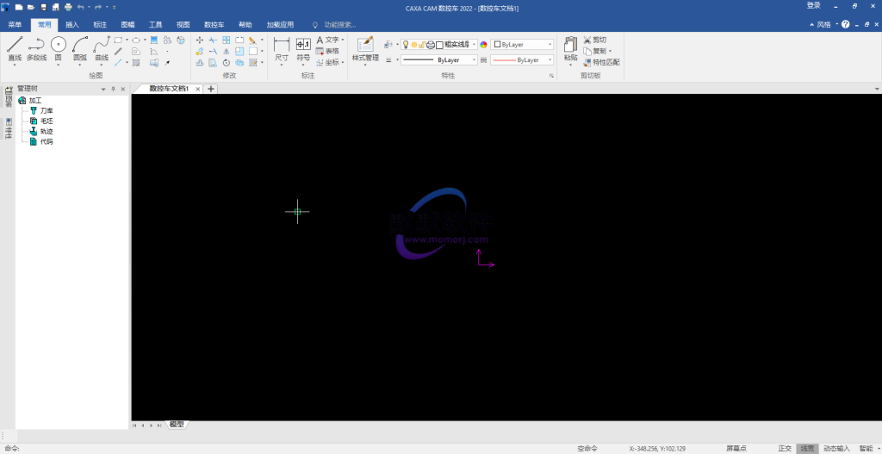Activate the 圆弧 (Arc) tool
This screenshot has width=882, height=454.
tap(80, 46)
